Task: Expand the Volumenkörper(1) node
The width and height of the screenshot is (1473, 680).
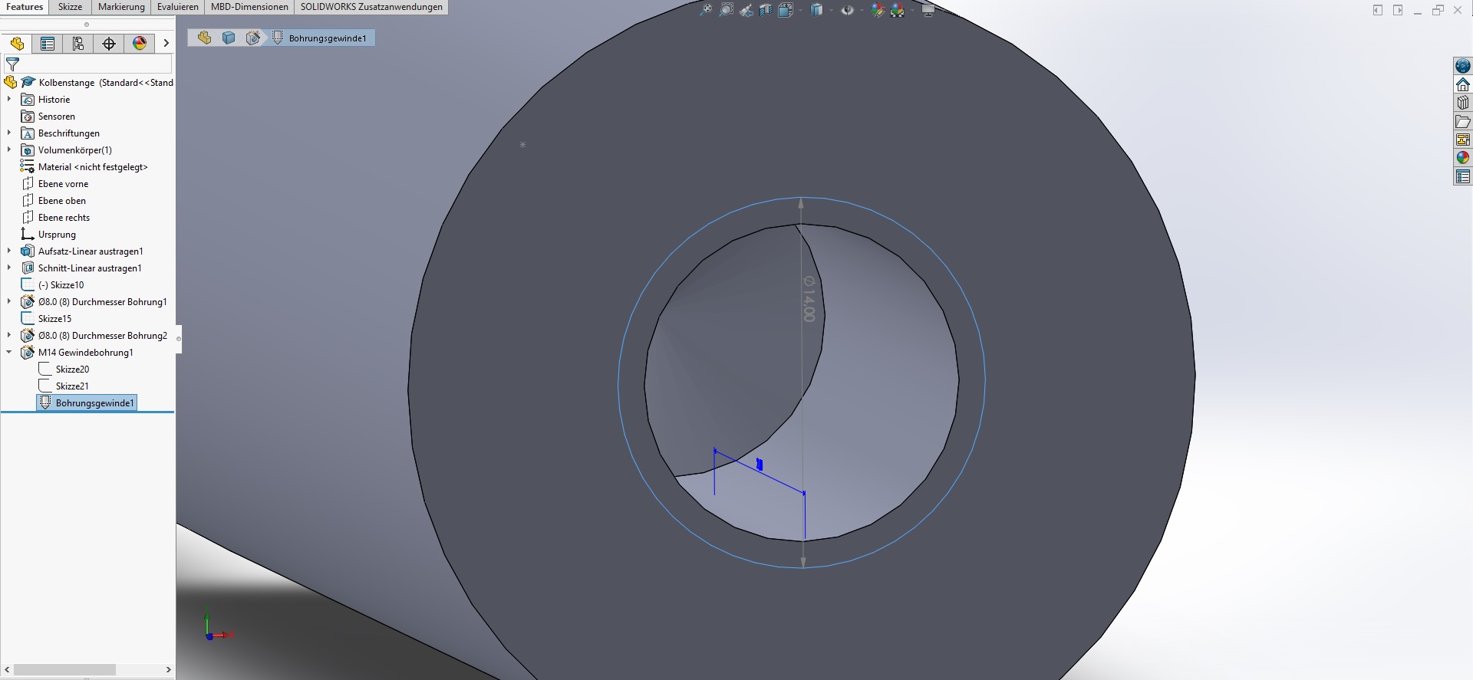Action: coord(9,150)
